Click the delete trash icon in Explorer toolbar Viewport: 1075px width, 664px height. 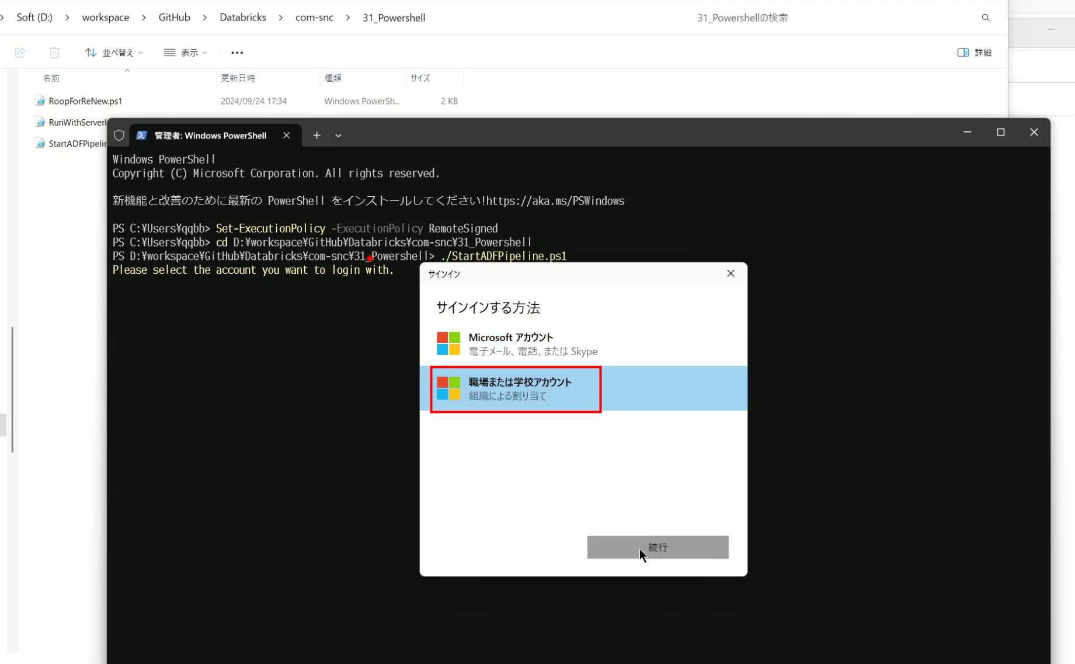54,53
